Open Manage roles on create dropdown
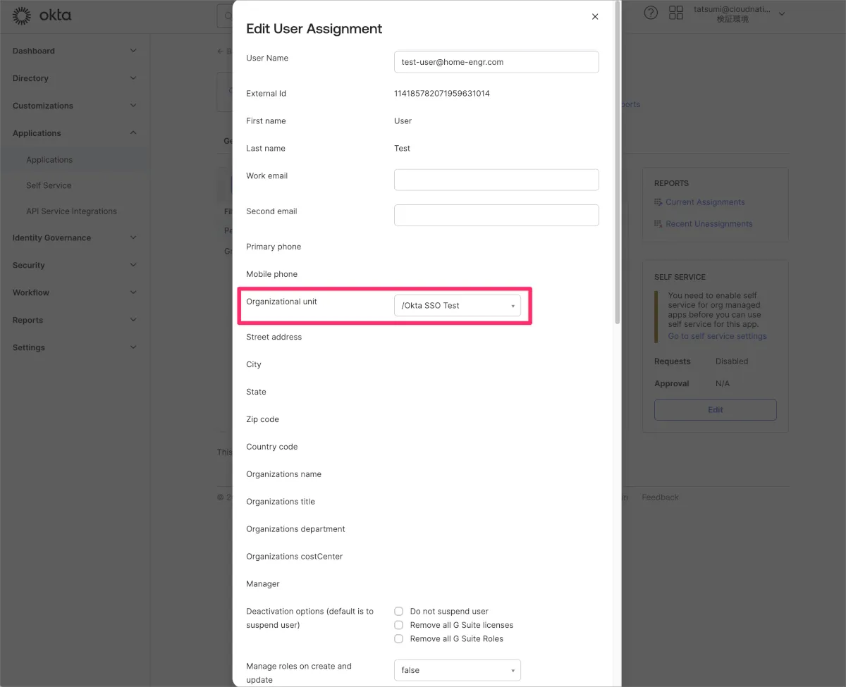Screen dimensions: 846x687 tap(457, 670)
